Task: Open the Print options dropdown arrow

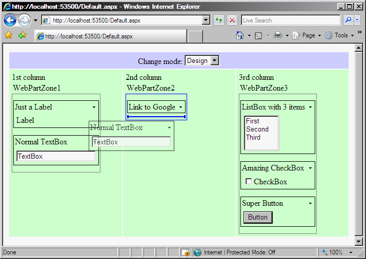Action: coord(287,36)
